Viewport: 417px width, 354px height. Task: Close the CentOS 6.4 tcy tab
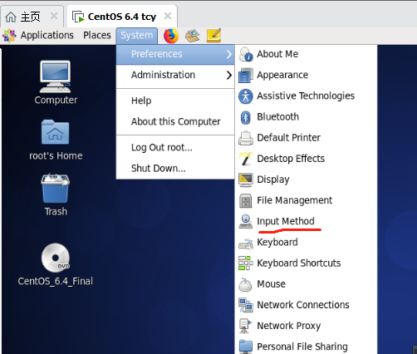click(168, 16)
